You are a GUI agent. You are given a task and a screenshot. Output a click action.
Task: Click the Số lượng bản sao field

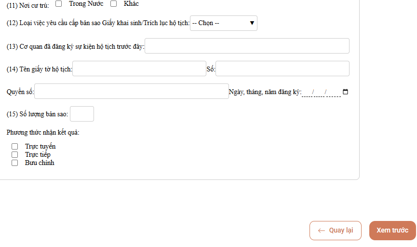[82, 114]
